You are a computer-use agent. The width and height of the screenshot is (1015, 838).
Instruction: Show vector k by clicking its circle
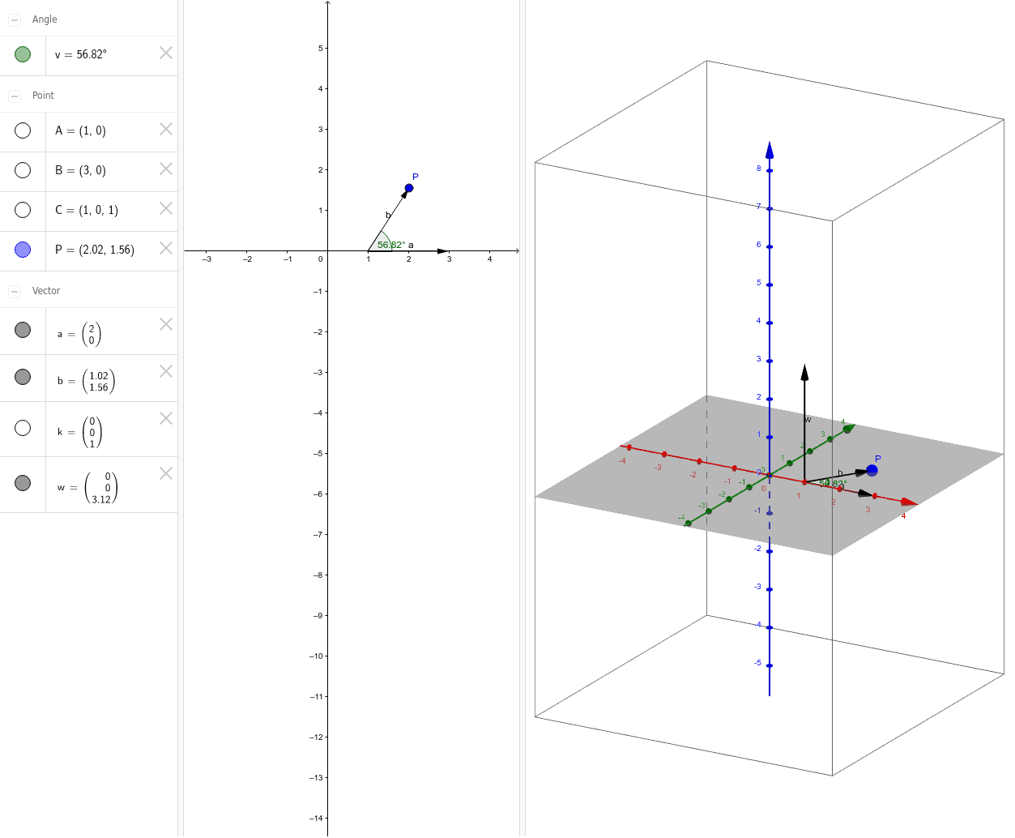22,427
